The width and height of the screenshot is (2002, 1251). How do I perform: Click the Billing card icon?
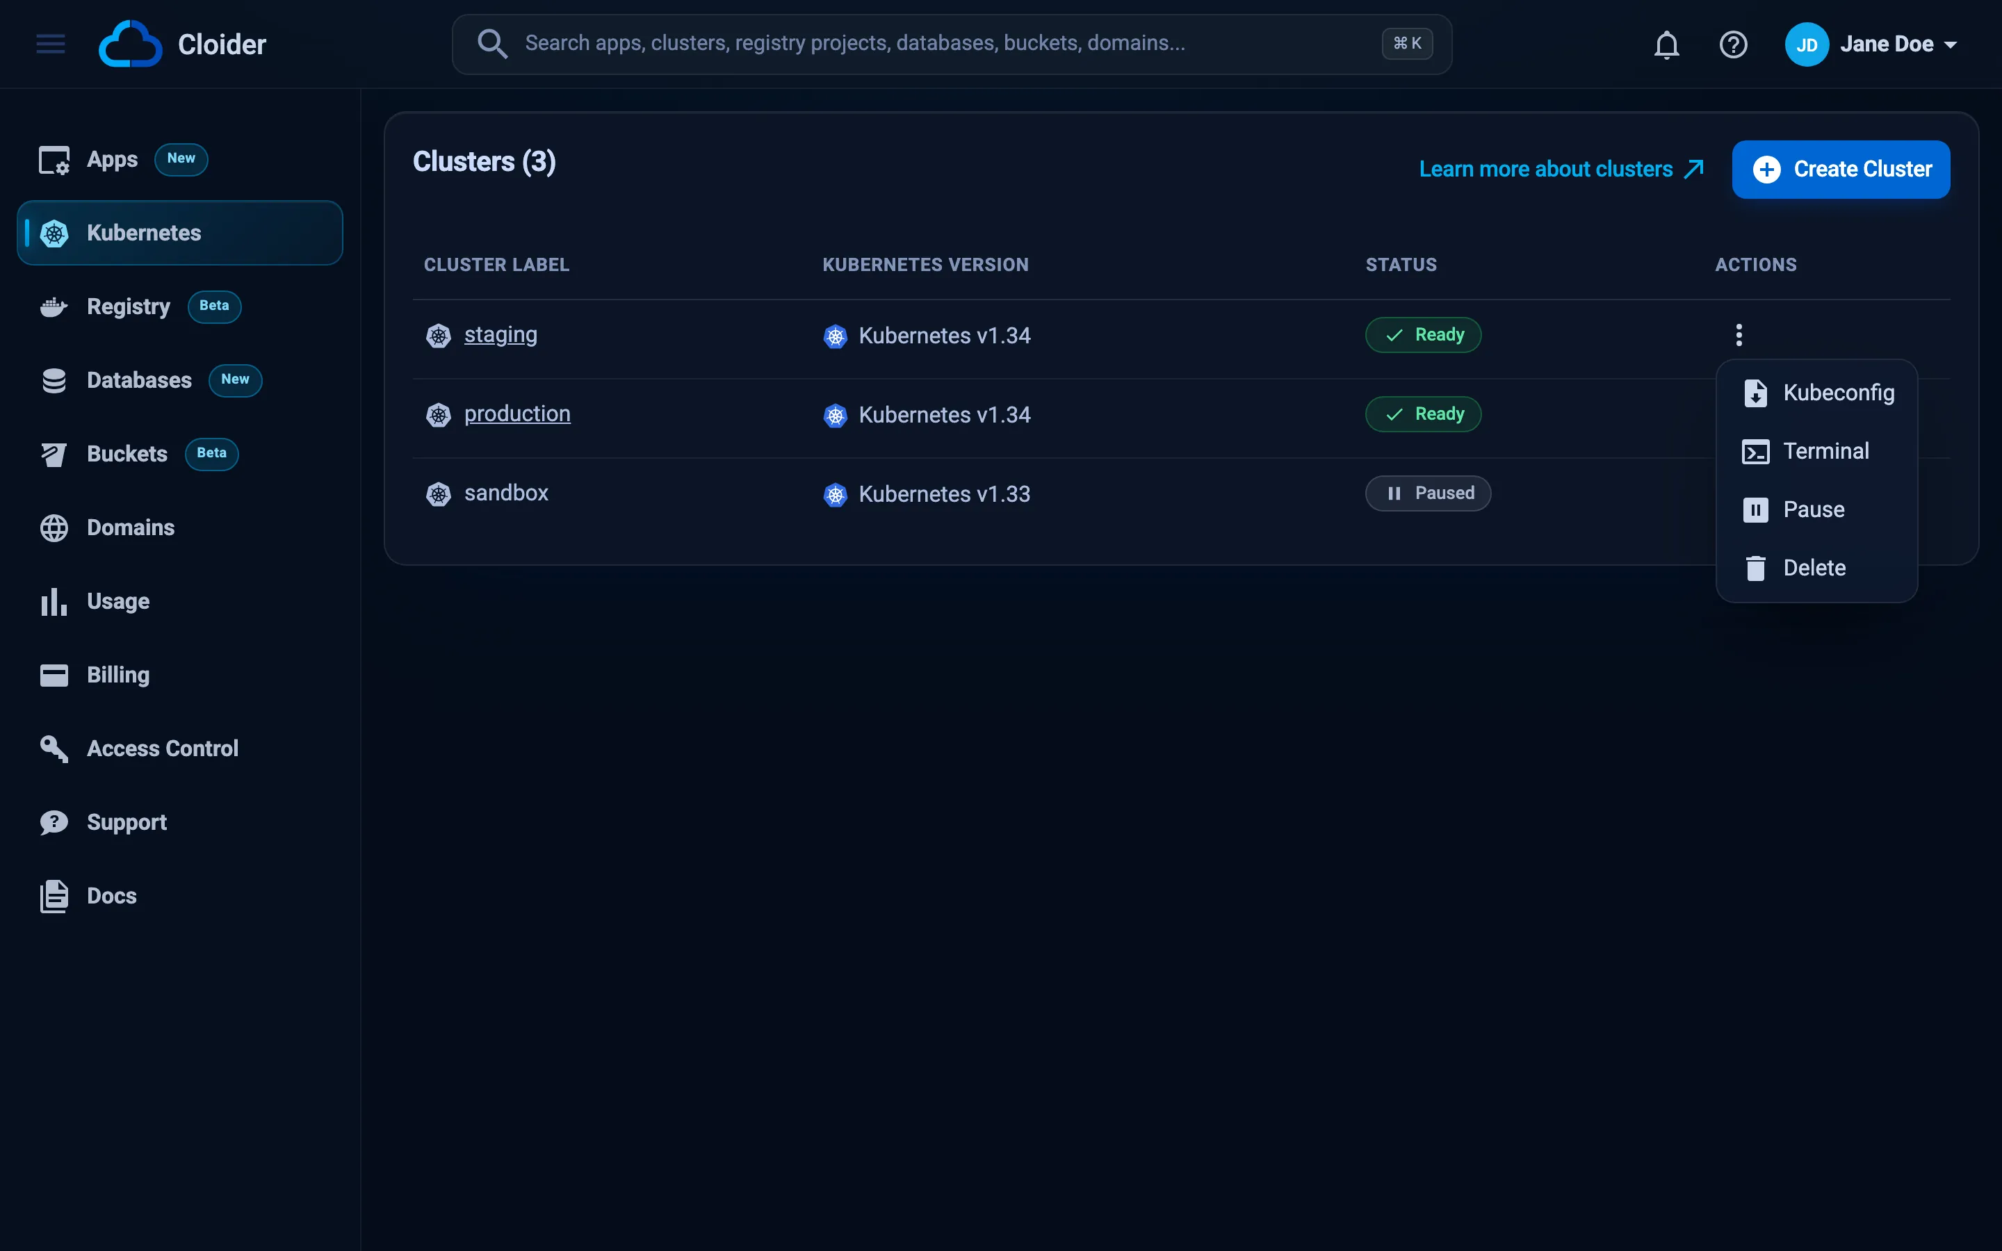[x=54, y=674]
